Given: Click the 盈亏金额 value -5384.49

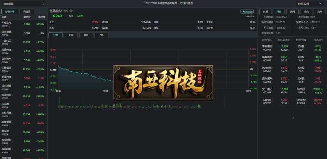Looking at the screenshot, I should [x=280, y=28].
